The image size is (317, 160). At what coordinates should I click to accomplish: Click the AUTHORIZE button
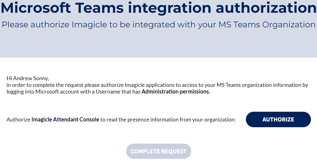[x=278, y=119]
